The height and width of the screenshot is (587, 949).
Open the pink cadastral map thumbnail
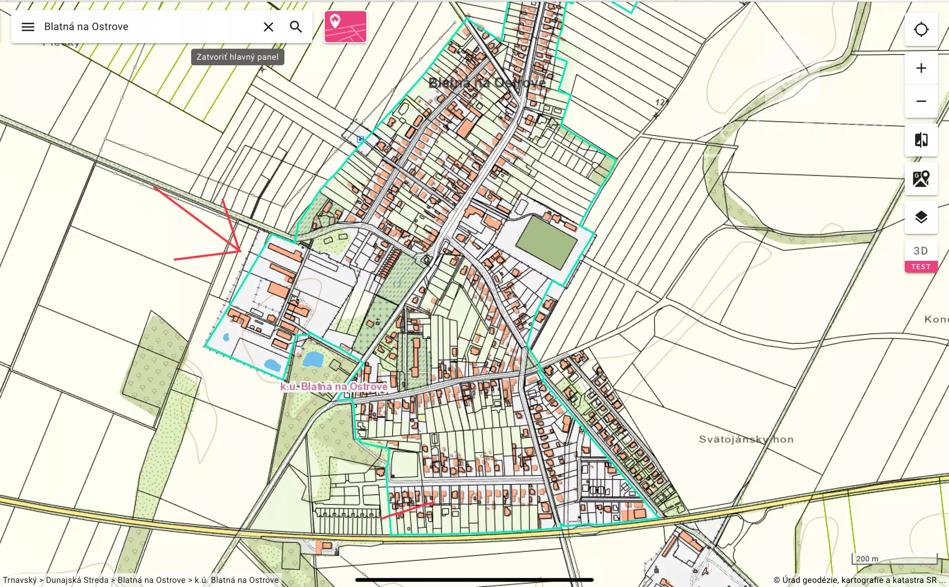click(x=345, y=27)
